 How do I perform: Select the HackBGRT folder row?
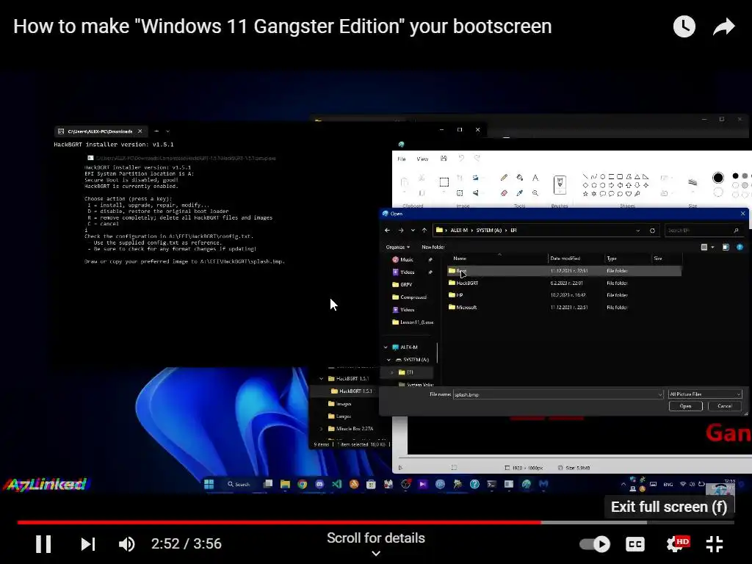[x=564, y=283]
